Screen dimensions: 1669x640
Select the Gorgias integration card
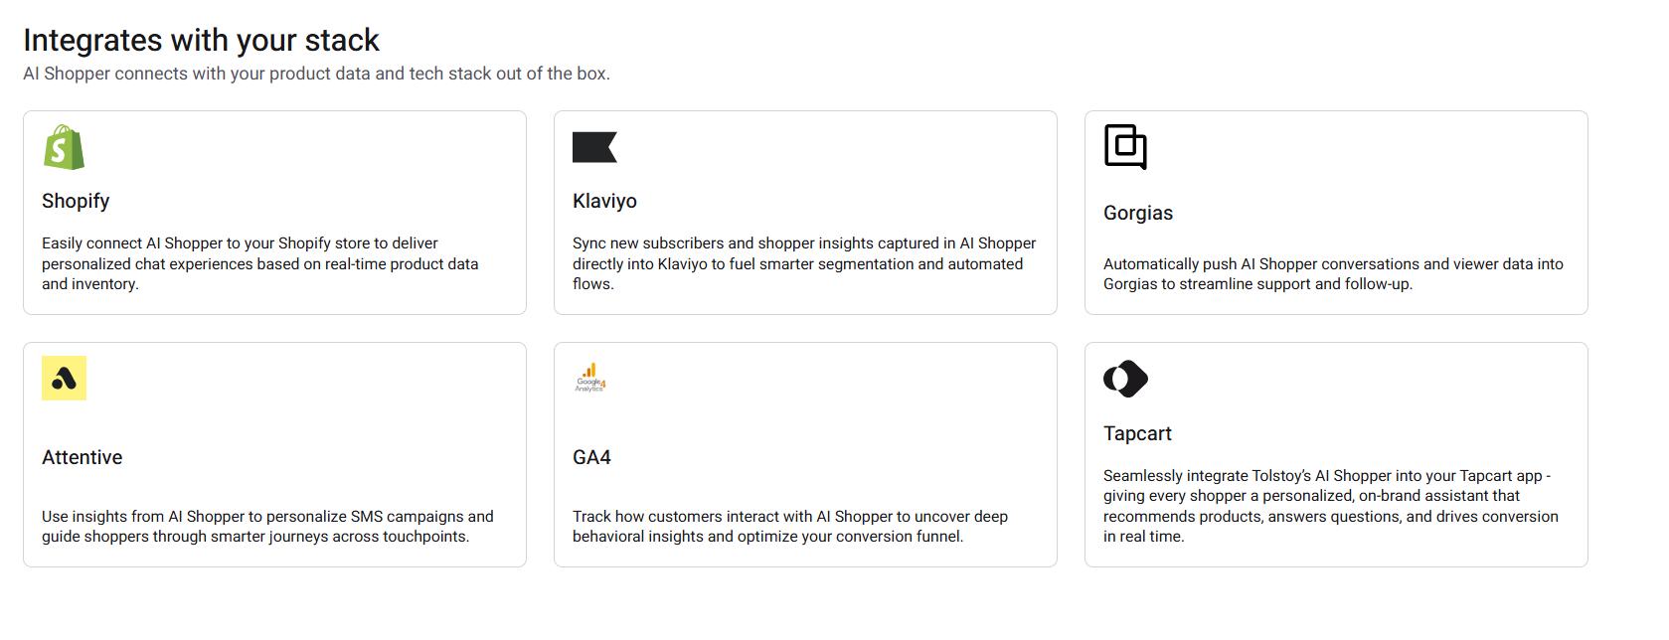pyautogui.click(x=1336, y=212)
